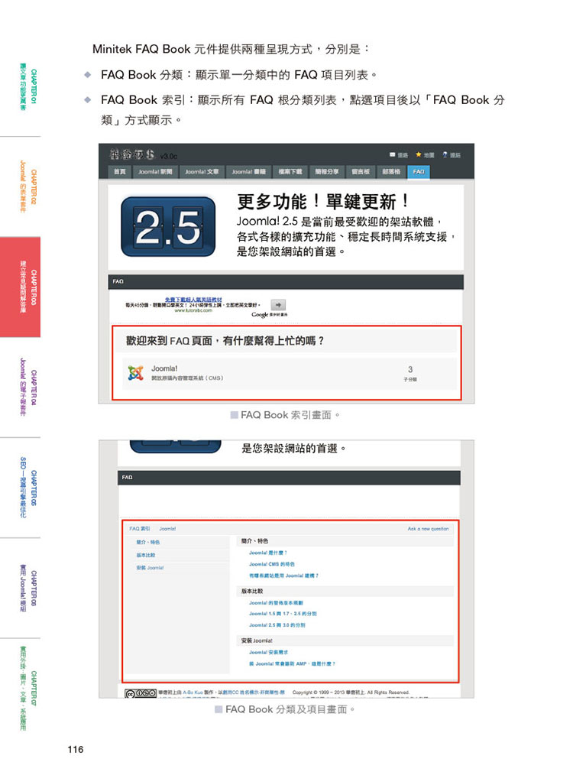The image size is (573, 775).
Task: Open the question Joomla! 1.5 與 1.7、2.5 的分別
Action: pyautogui.click(x=283, y=614)
